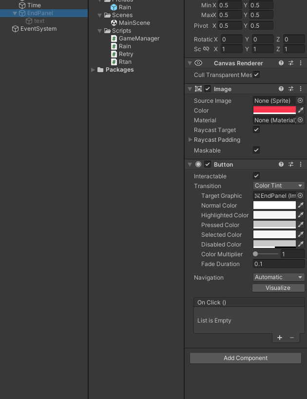Use eyedropper next to Disabled Color
The image size is (307, 399).
[x=301, y=244]
